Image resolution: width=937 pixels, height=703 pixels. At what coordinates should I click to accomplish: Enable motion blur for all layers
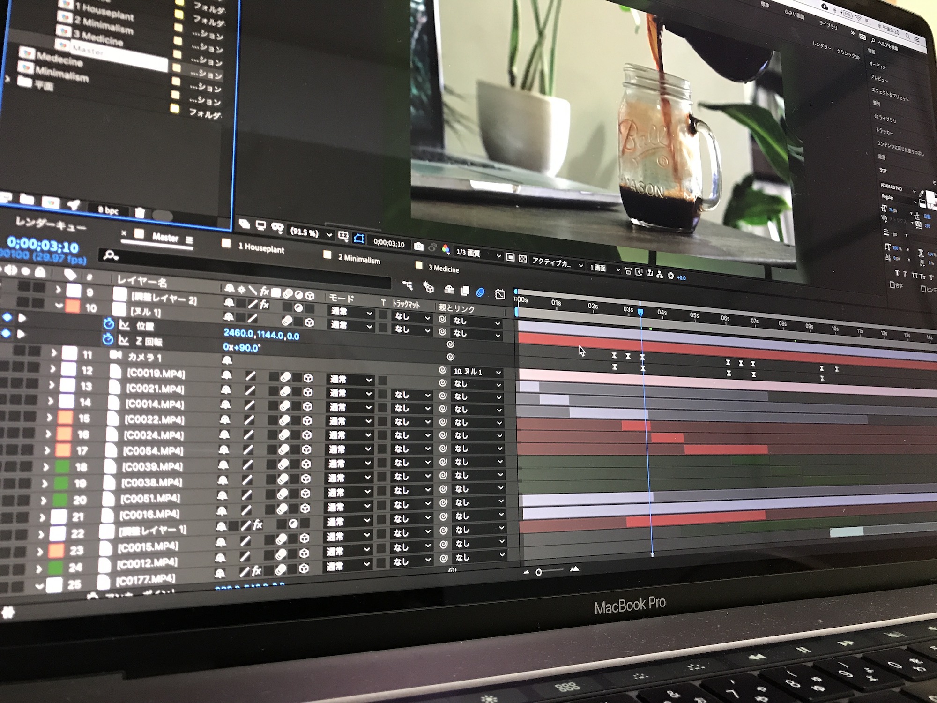pyautogui.click(x=480, y=292)
